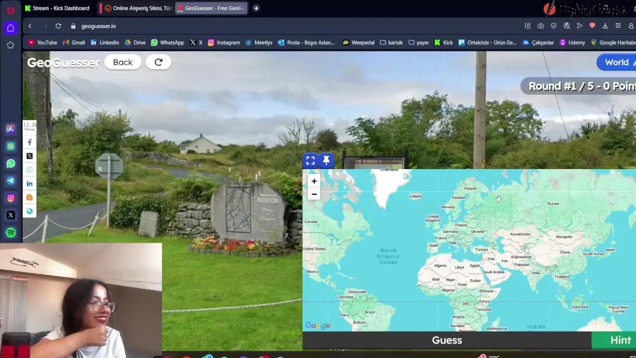
Task: Open Aria AI icon in Opera sidebar
Action: 10,129
